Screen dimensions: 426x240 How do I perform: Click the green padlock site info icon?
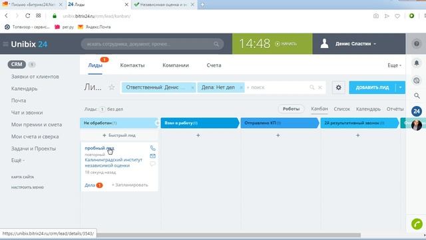(55, 16)
